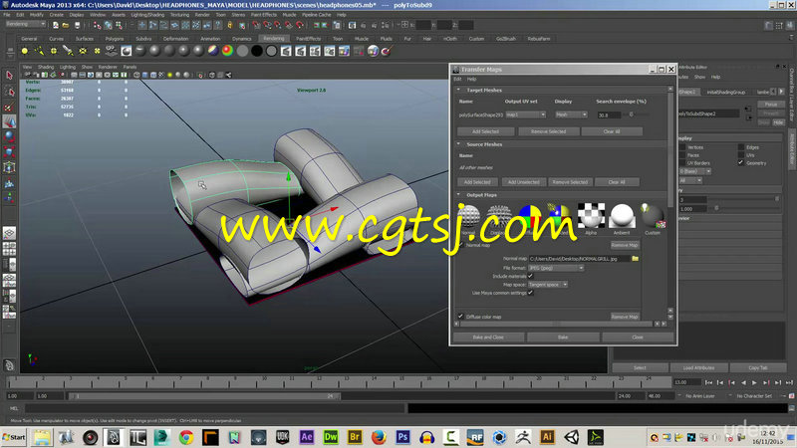Click Load Attributes in Attribute Editor

[699, 367]
